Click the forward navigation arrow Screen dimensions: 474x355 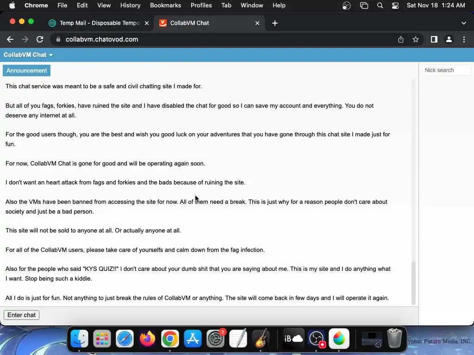pos(25,39)
